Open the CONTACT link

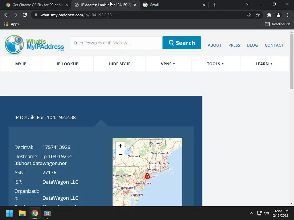(274, 45)
